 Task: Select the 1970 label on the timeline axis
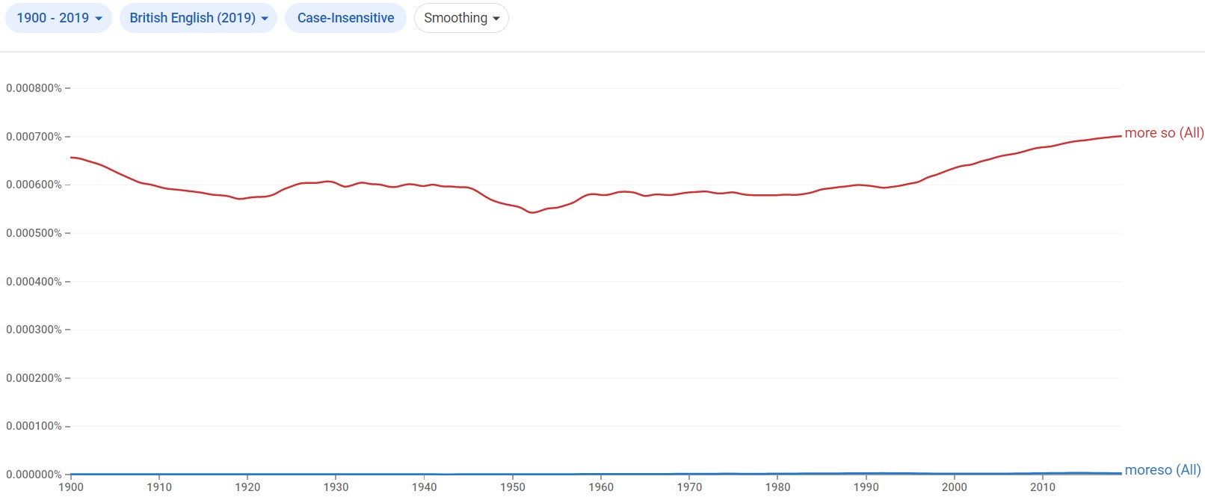click(x=689, y=487)
